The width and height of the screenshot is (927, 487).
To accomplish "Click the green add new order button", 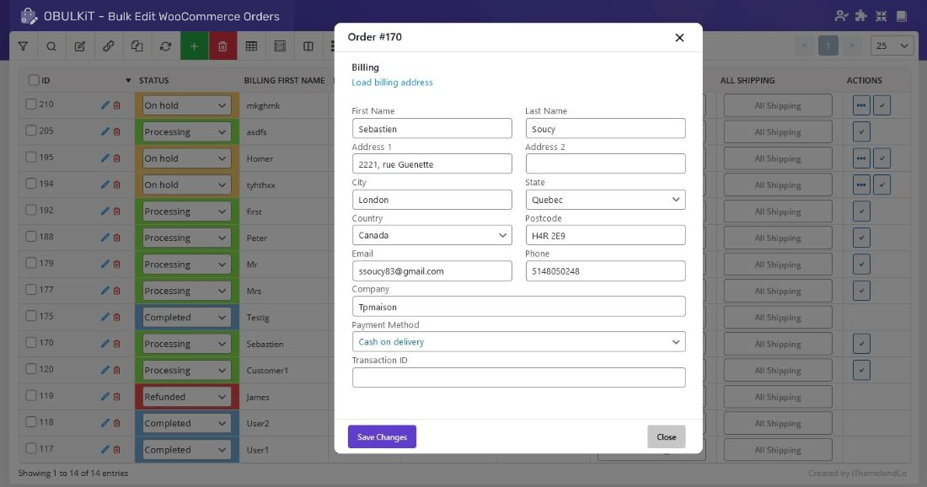I will [x=194, y=46].
